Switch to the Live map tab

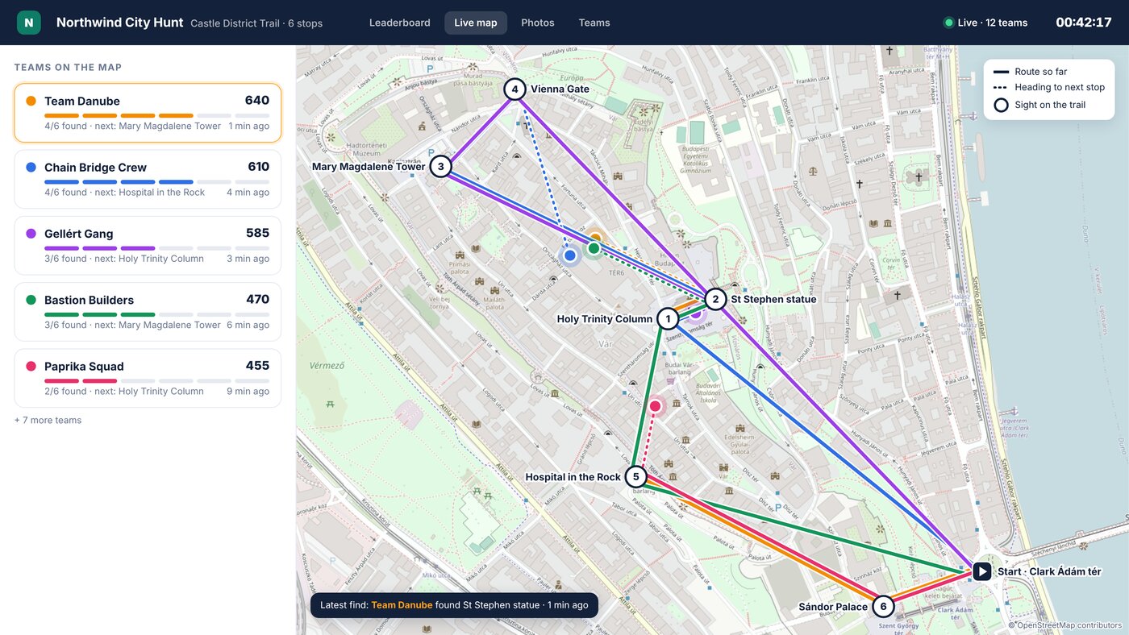[476, 23]
